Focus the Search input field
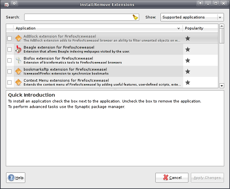The image size is (230, 189). point(82,17)
